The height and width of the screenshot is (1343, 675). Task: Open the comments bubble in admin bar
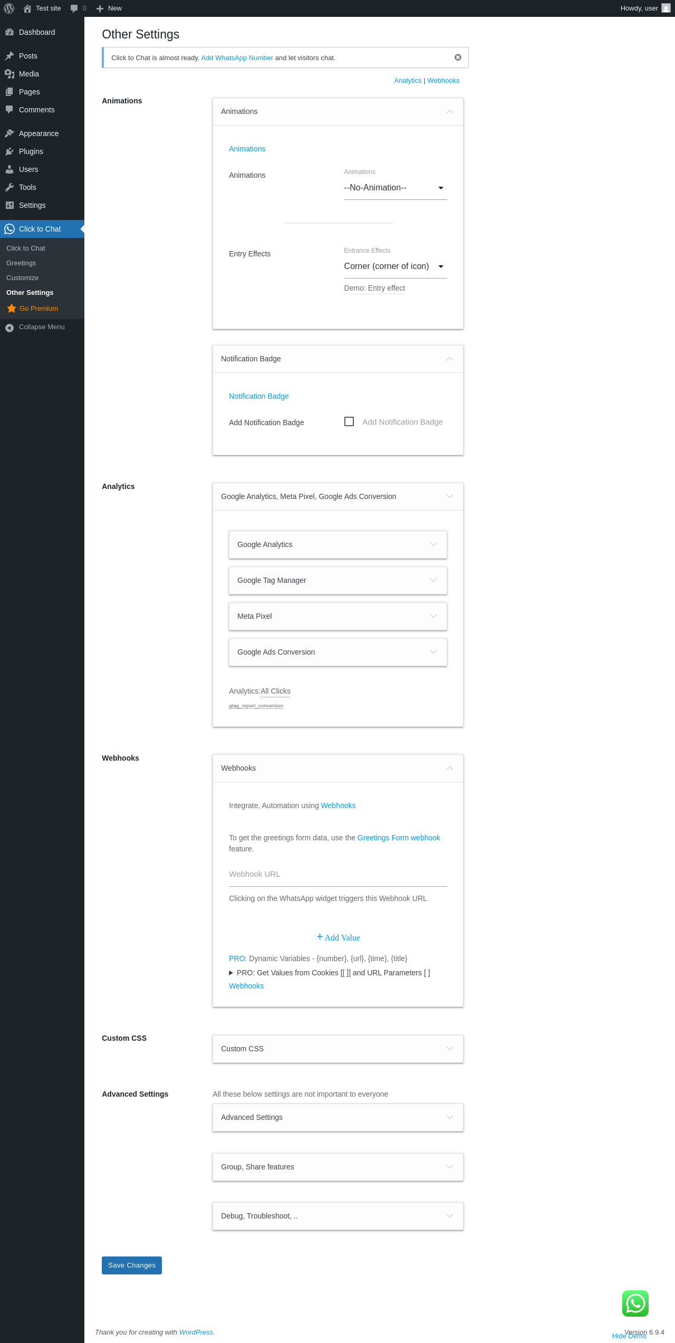tap(74, 8)
